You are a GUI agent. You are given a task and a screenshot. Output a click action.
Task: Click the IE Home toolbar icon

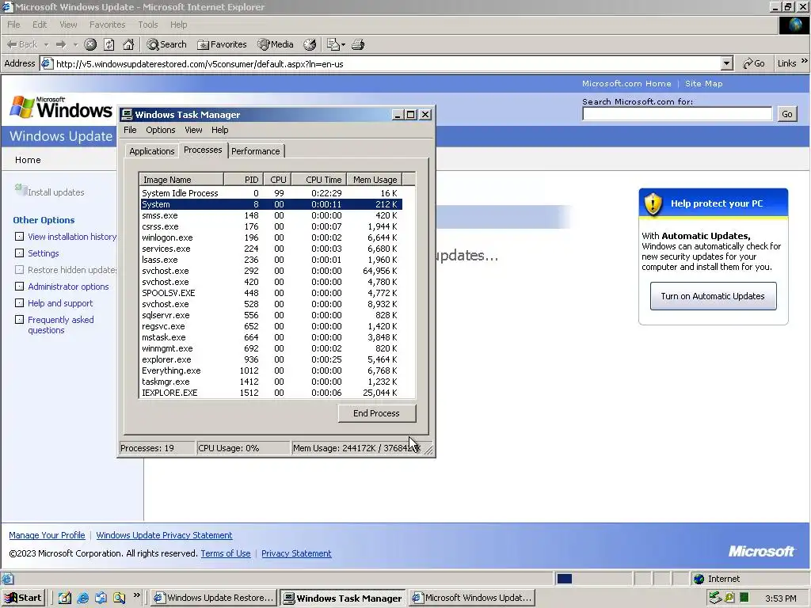[x=128, y=44]
